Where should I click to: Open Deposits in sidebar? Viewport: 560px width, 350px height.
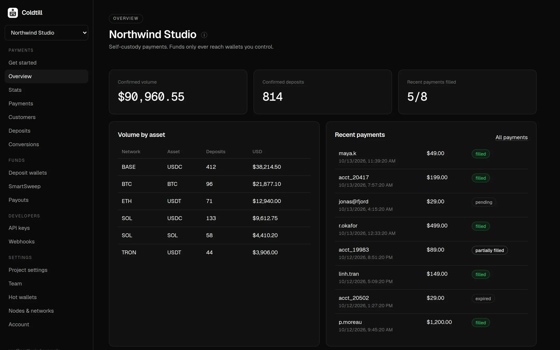coord(46,131)
